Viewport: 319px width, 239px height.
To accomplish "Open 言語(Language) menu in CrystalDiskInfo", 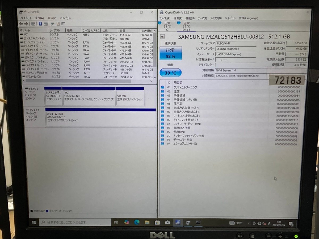I will coord(248,18).
